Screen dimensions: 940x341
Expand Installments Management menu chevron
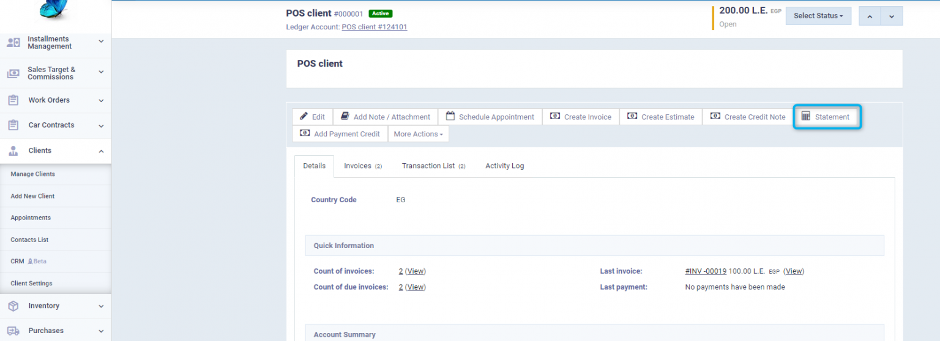[x=101, y=42]
